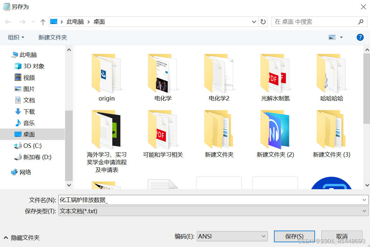
Task: Open the 电化学 folder thumbnail
Action: [x=162, y=74]
